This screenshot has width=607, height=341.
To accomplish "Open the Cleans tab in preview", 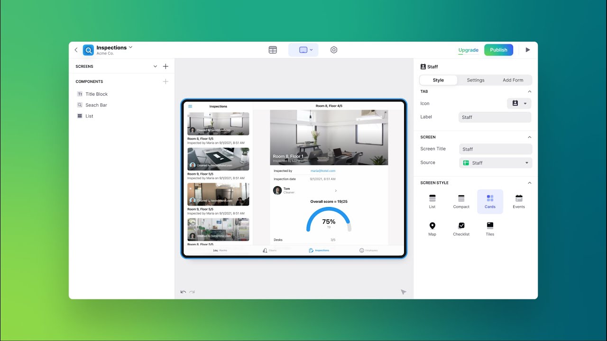I will pos(269,250).
